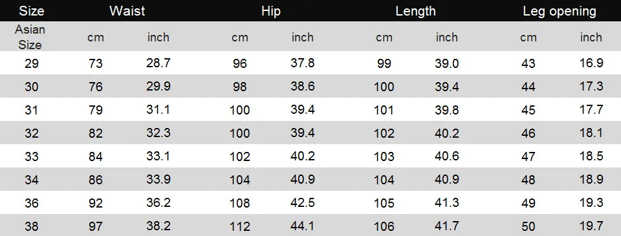Click the 92 cm waist value
The width and height of the screenshot is (621, 236).
[x=96, y=203]
